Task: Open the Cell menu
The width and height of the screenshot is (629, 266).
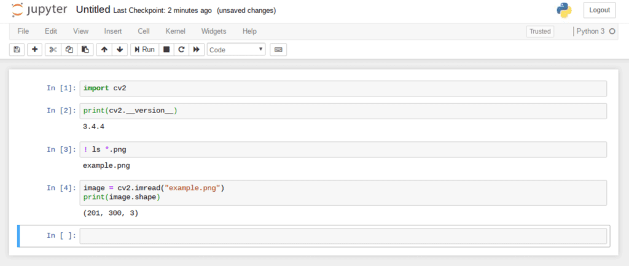Action: click(x=144, y=31)
